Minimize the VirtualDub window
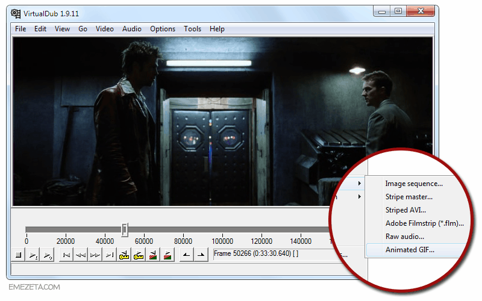Image resolution: width=482 pixels, height=301 pixels. point(382,11)
